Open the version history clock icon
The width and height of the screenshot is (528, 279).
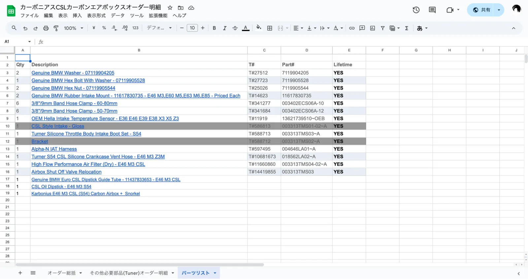[x=416, y=10]
